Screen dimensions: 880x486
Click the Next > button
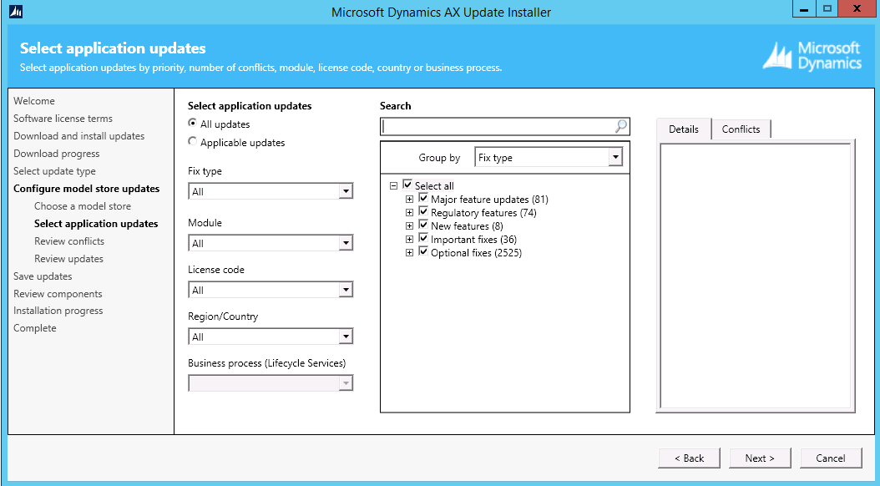click(760, 458)
